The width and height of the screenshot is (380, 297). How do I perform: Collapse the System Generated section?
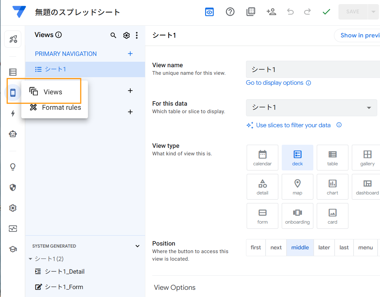click(x=137, y=246)
